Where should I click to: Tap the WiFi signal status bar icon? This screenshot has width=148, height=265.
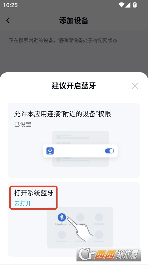click(x=121, y=5)
